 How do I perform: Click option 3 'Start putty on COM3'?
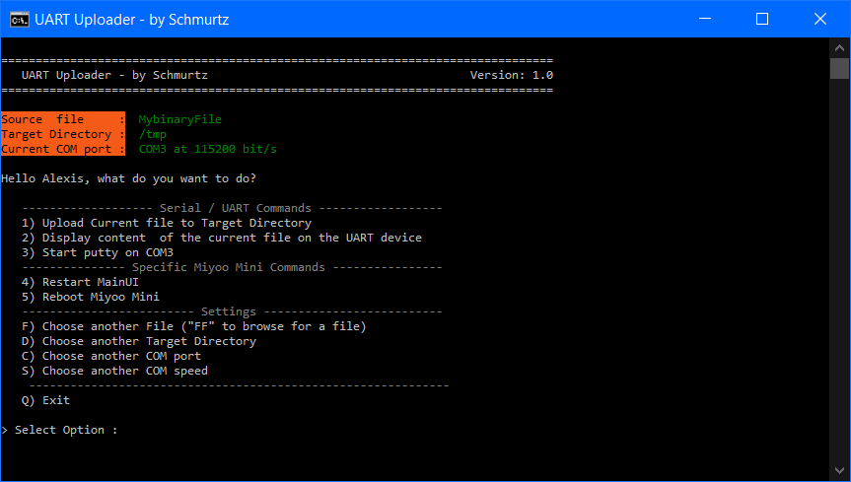pyautogui.click(x=98, y=252)
